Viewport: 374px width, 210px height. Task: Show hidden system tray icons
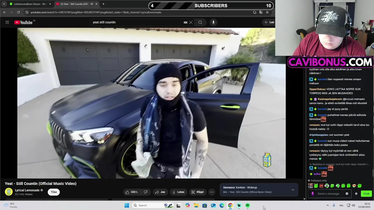click(327, 205)
